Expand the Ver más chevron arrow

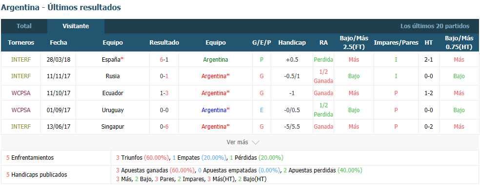tap(255, 142)
